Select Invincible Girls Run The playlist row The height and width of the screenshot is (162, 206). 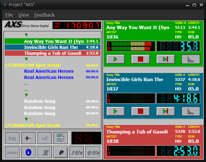(x=52, y=47)
